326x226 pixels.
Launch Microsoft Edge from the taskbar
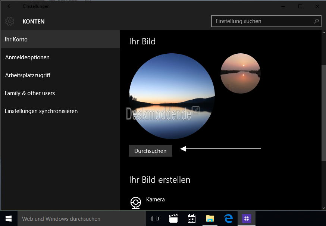point(228,219)
